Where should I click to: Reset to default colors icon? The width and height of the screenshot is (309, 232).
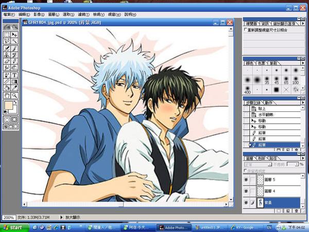click(x=6, y=112)
